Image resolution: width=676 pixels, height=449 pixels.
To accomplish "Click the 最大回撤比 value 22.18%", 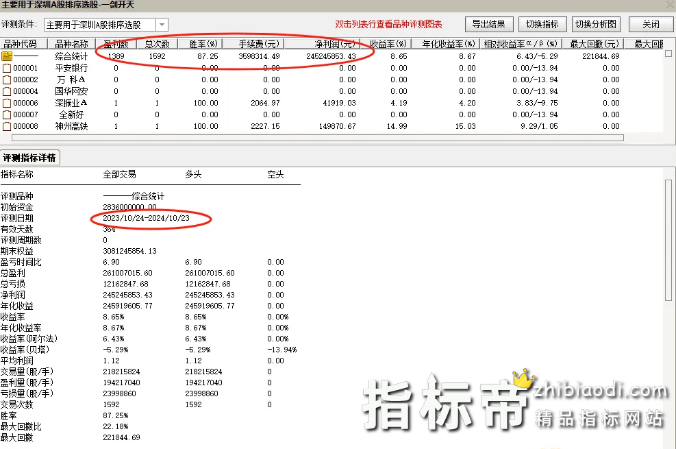I will tap(116, 426).
